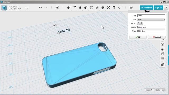169x95 pixels.
Task: Open the Pattern tool menu
Action: click(91, 7)
